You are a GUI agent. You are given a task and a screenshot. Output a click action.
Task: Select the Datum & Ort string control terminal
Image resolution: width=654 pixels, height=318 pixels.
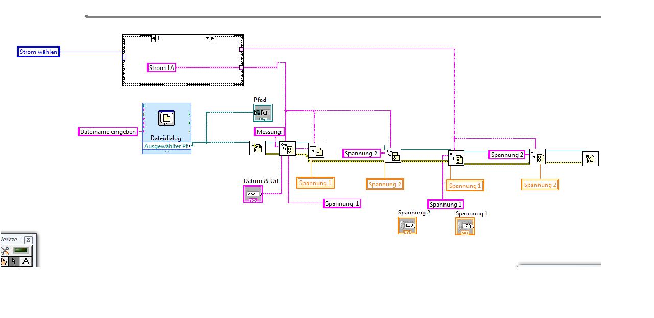coord(253,194)
